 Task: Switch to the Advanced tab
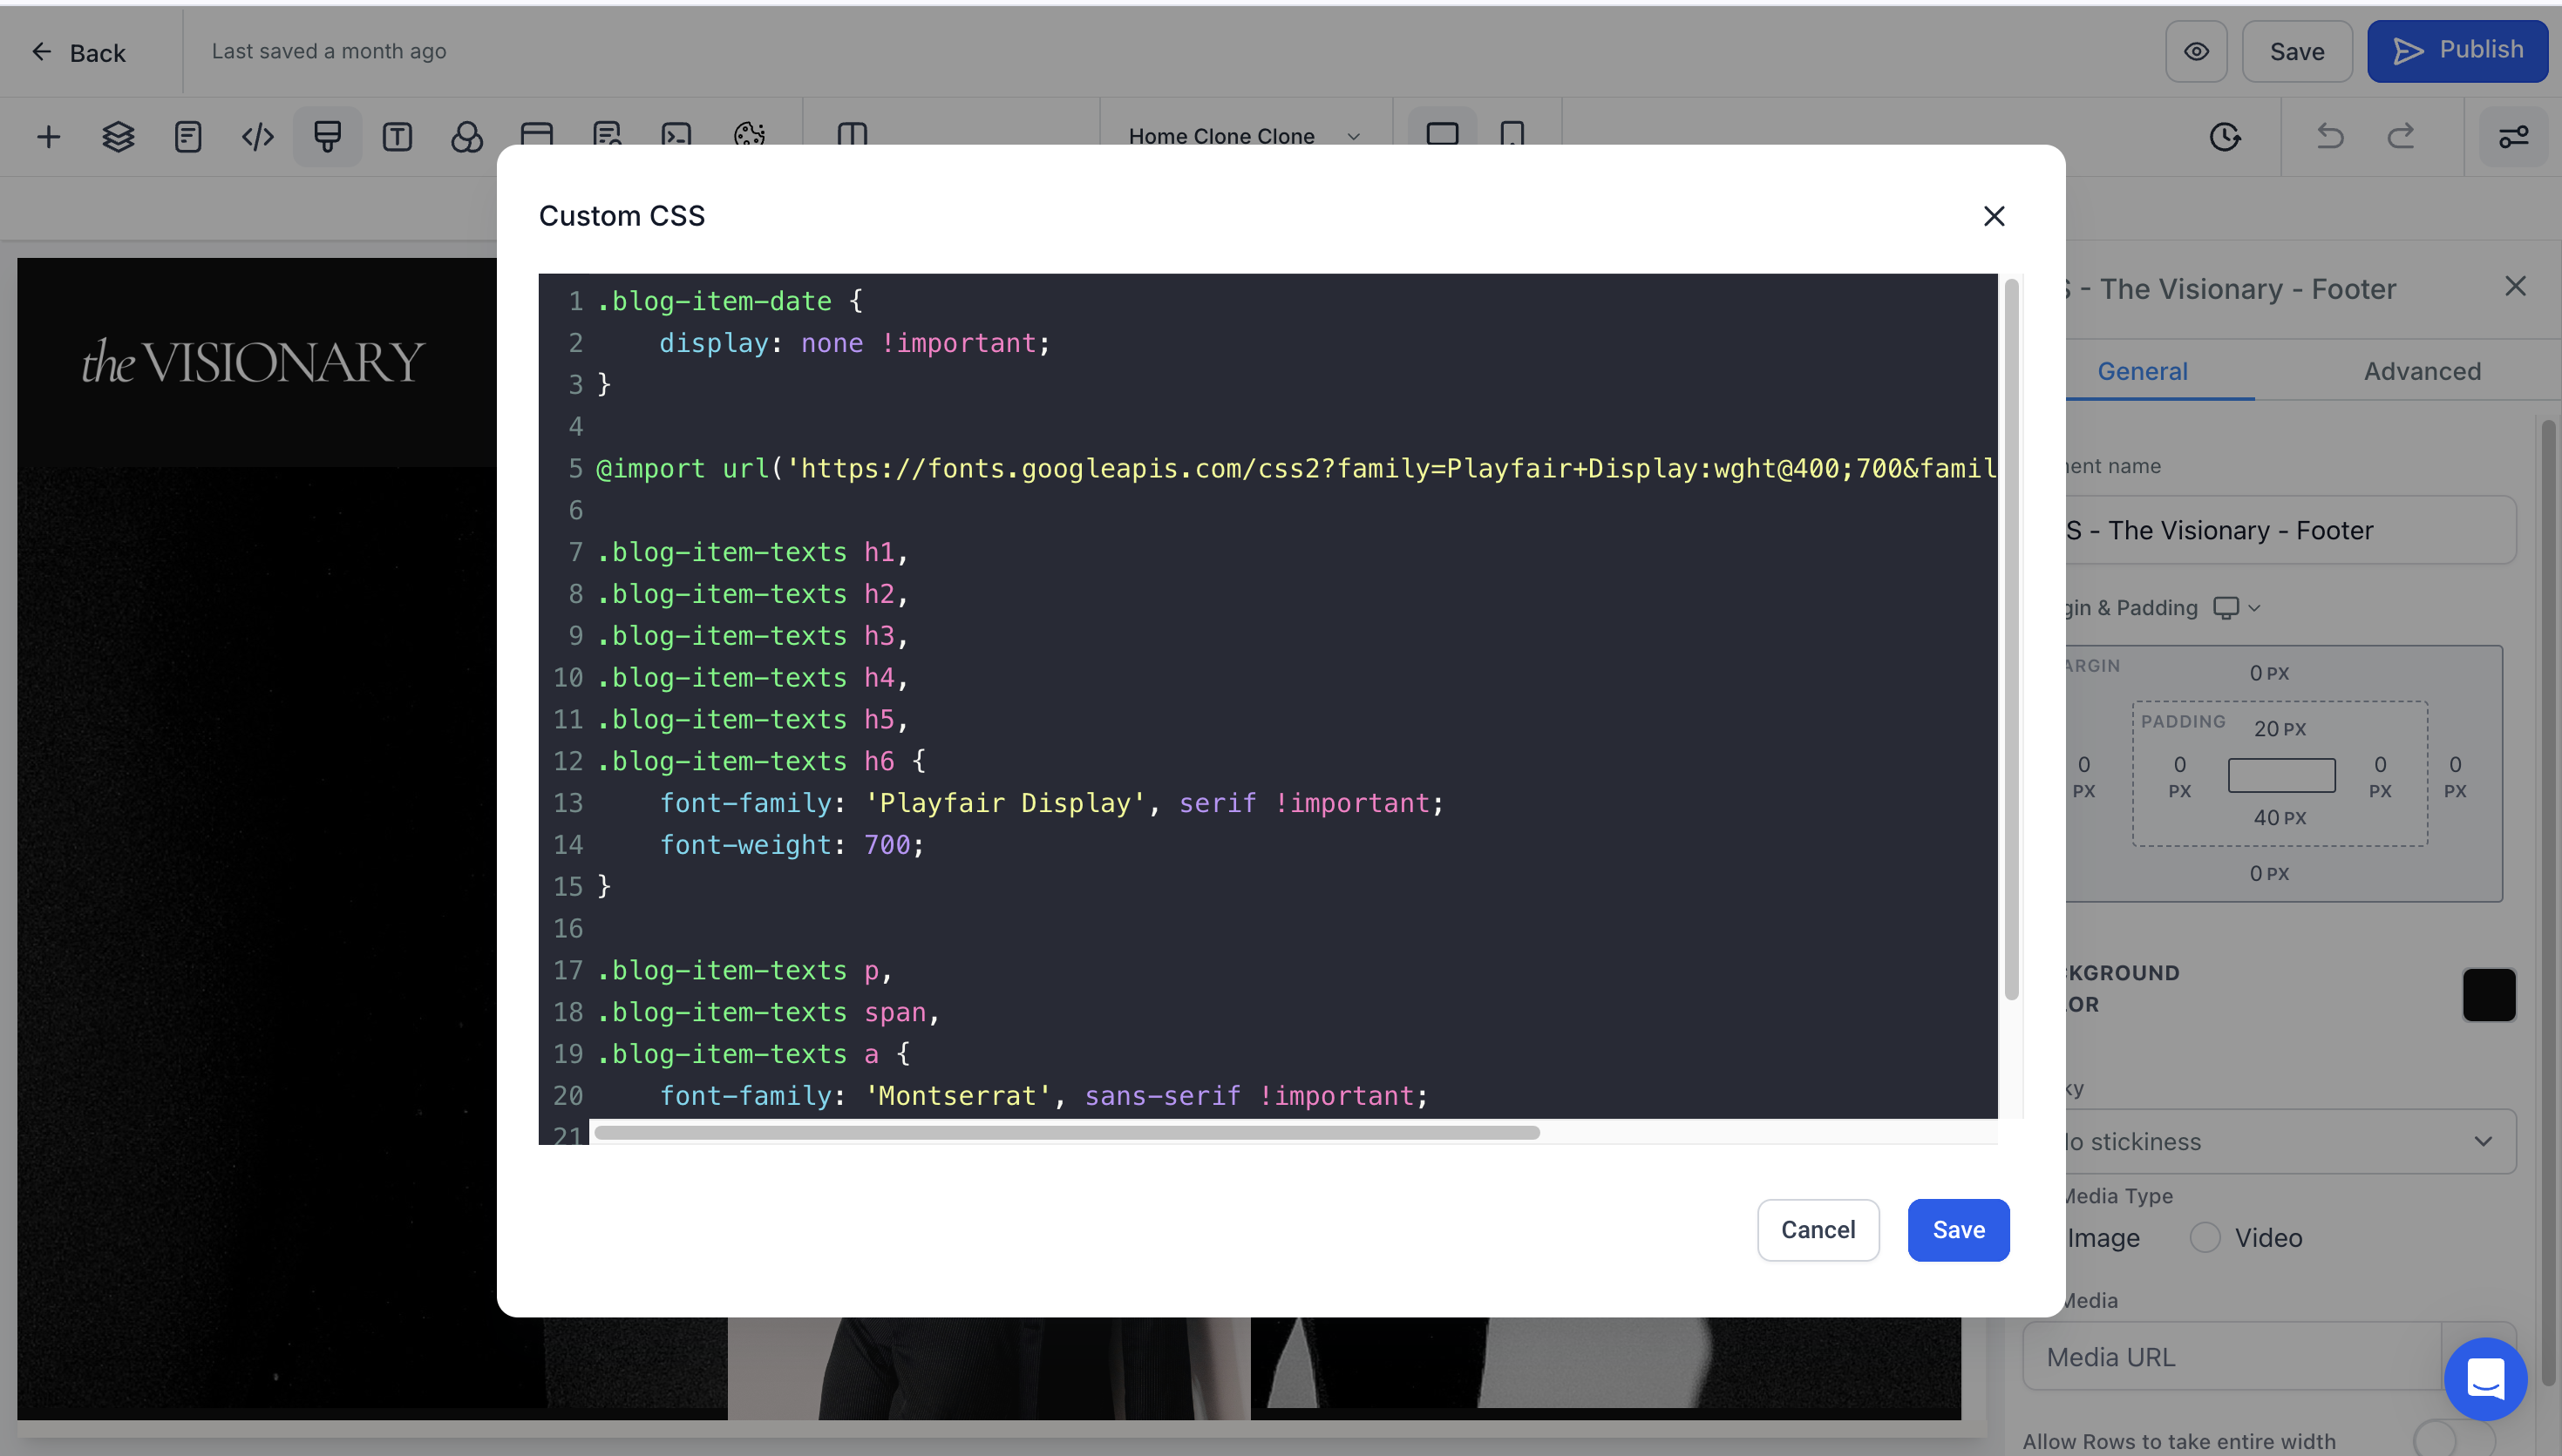point(2421,371)
